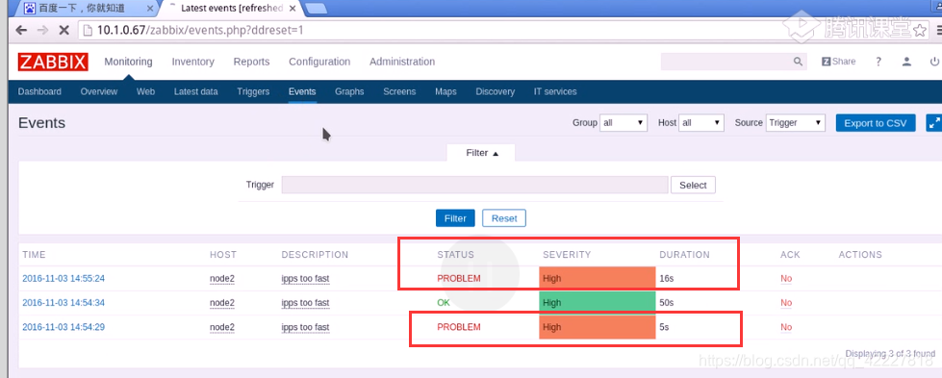The width and height of the screenshot is (942, 378).
Task: Click 'ipps too fast' in 14:54:34 row
Action: [x=305, y=302]
